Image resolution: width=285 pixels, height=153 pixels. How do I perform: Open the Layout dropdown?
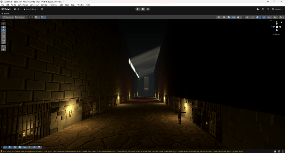click(278, 9)
